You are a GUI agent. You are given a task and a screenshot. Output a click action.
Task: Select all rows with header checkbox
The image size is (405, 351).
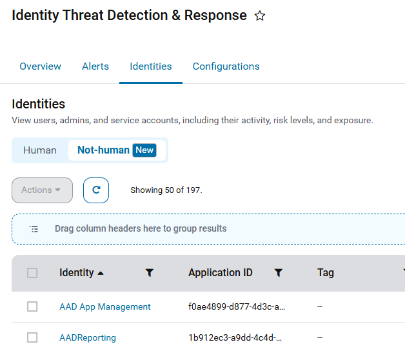coord(32,273)
